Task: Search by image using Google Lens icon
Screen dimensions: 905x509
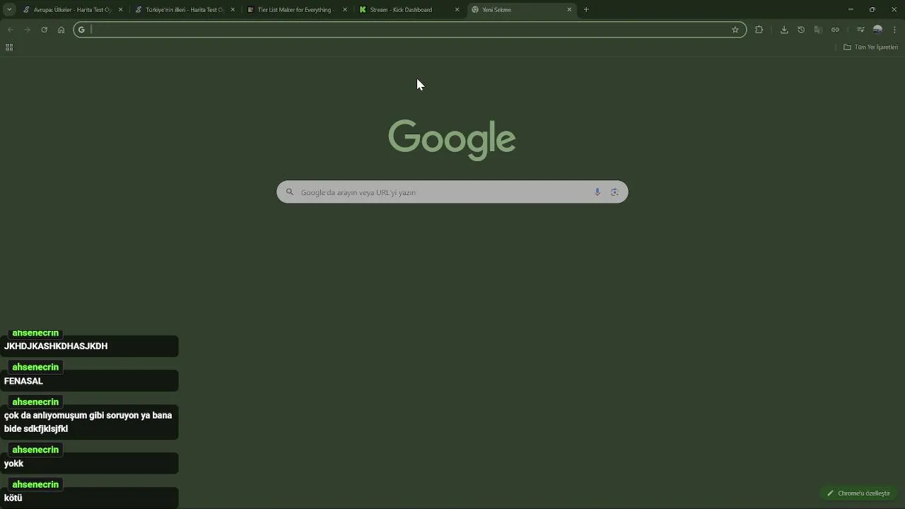Action: 614,192
